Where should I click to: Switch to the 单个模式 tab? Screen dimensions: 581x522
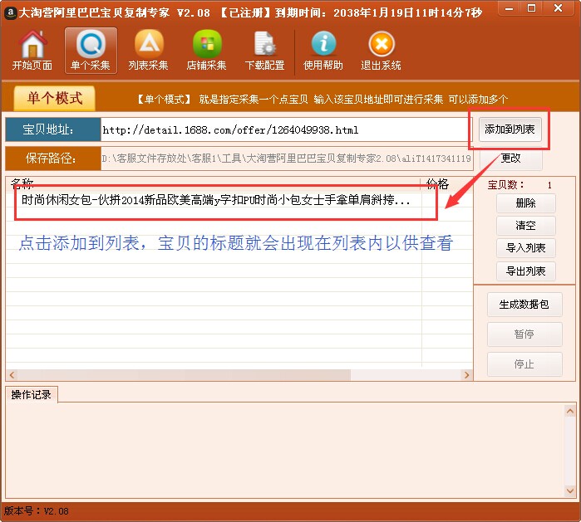[55, 99]
